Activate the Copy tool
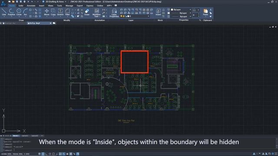The width and height of the screenshot is (278, 156). (x=53, y=12)
